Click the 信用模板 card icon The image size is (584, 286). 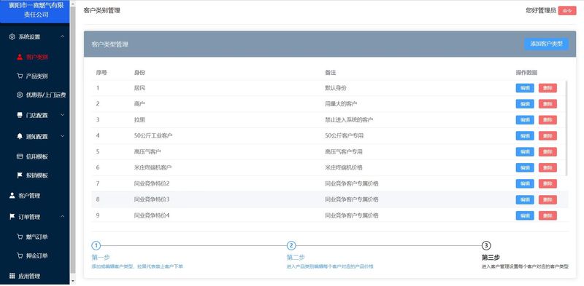[20, 156]
